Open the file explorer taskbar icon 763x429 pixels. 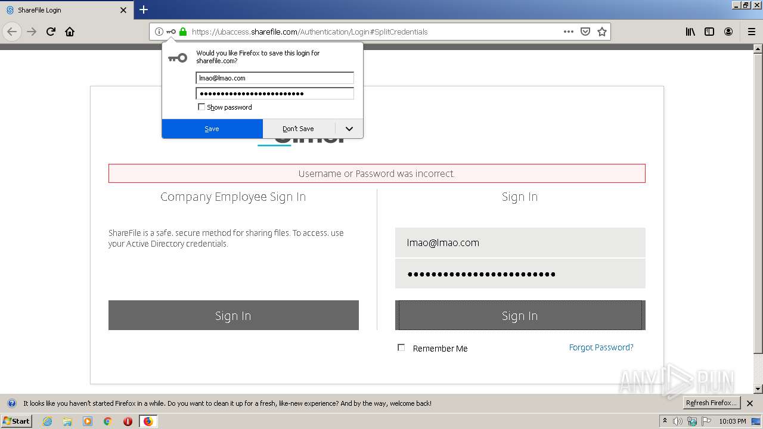tap(67, 421)
